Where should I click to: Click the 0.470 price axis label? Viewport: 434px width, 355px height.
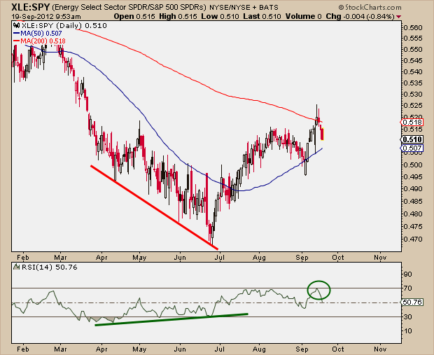tap(412, 239)
